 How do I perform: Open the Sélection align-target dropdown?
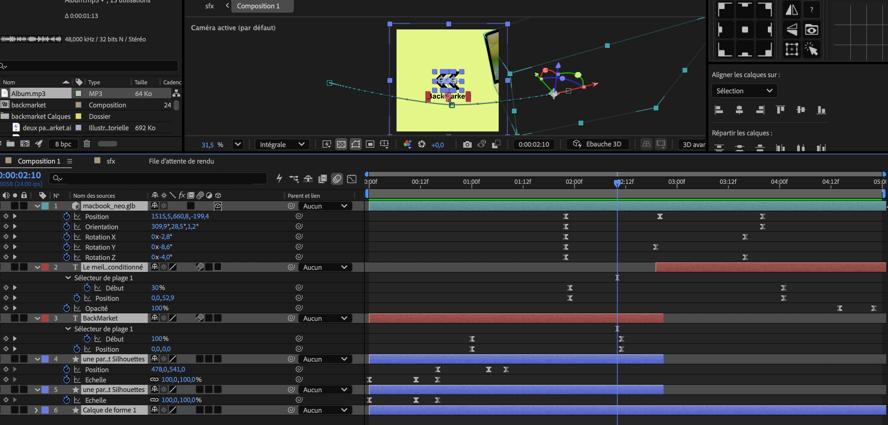point(744,91)
